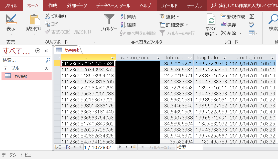Switch to the データベース ツール tab
Screen dimensions: 278x159
pyautogui.click(x=113, y=6)
